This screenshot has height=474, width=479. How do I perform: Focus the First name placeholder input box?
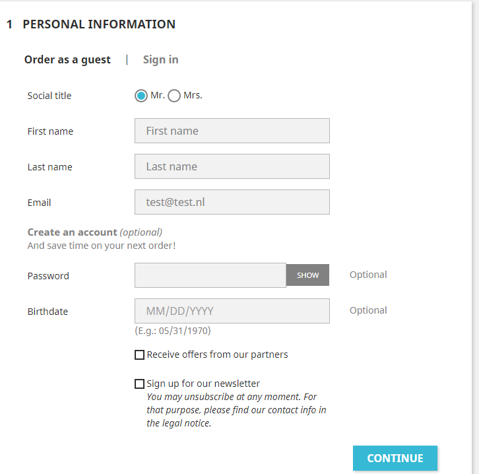click(x=232, y=131)
